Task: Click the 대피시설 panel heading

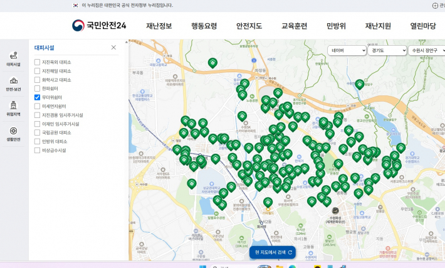Action: pyautogui.click(x=45, y=48)
